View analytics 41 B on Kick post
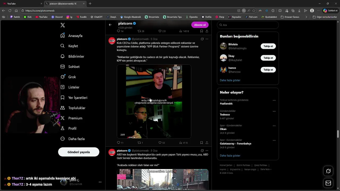340x191 pixels. tap(183, 143)
